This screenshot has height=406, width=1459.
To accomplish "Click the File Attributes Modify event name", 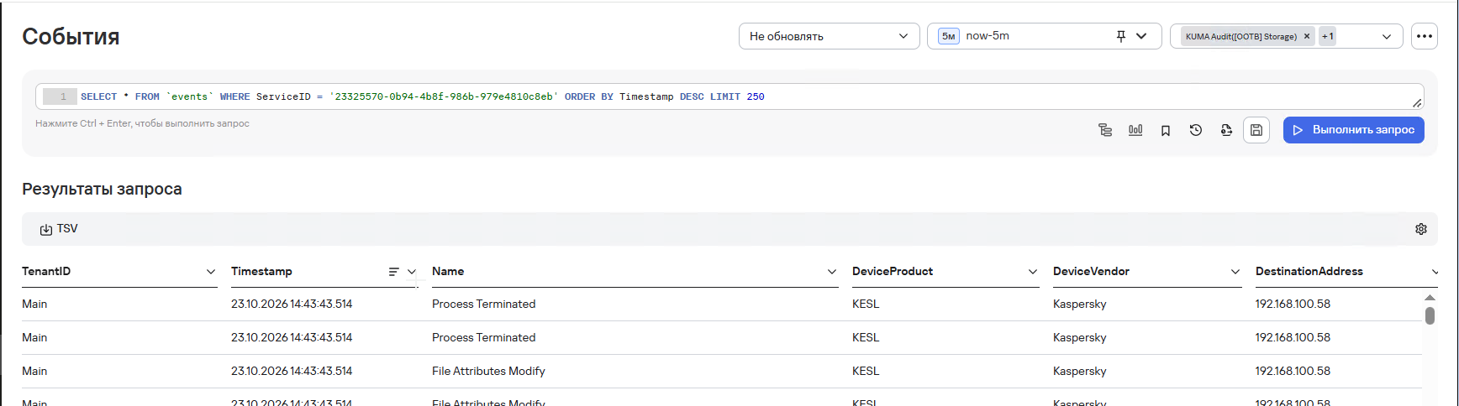I will [x=488, y=371].
